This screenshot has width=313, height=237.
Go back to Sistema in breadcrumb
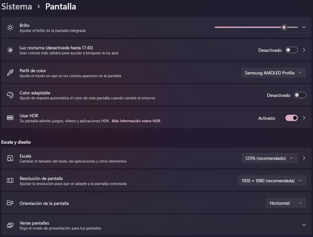[17, 6]
